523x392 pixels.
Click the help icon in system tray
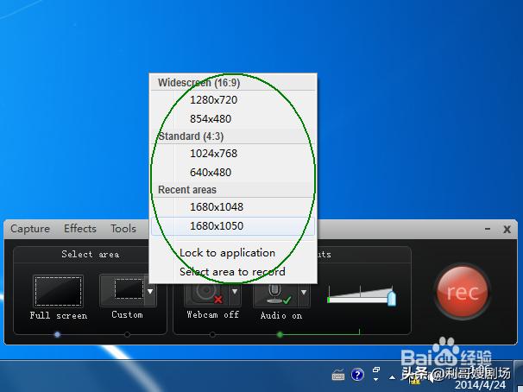click(357, 375)
